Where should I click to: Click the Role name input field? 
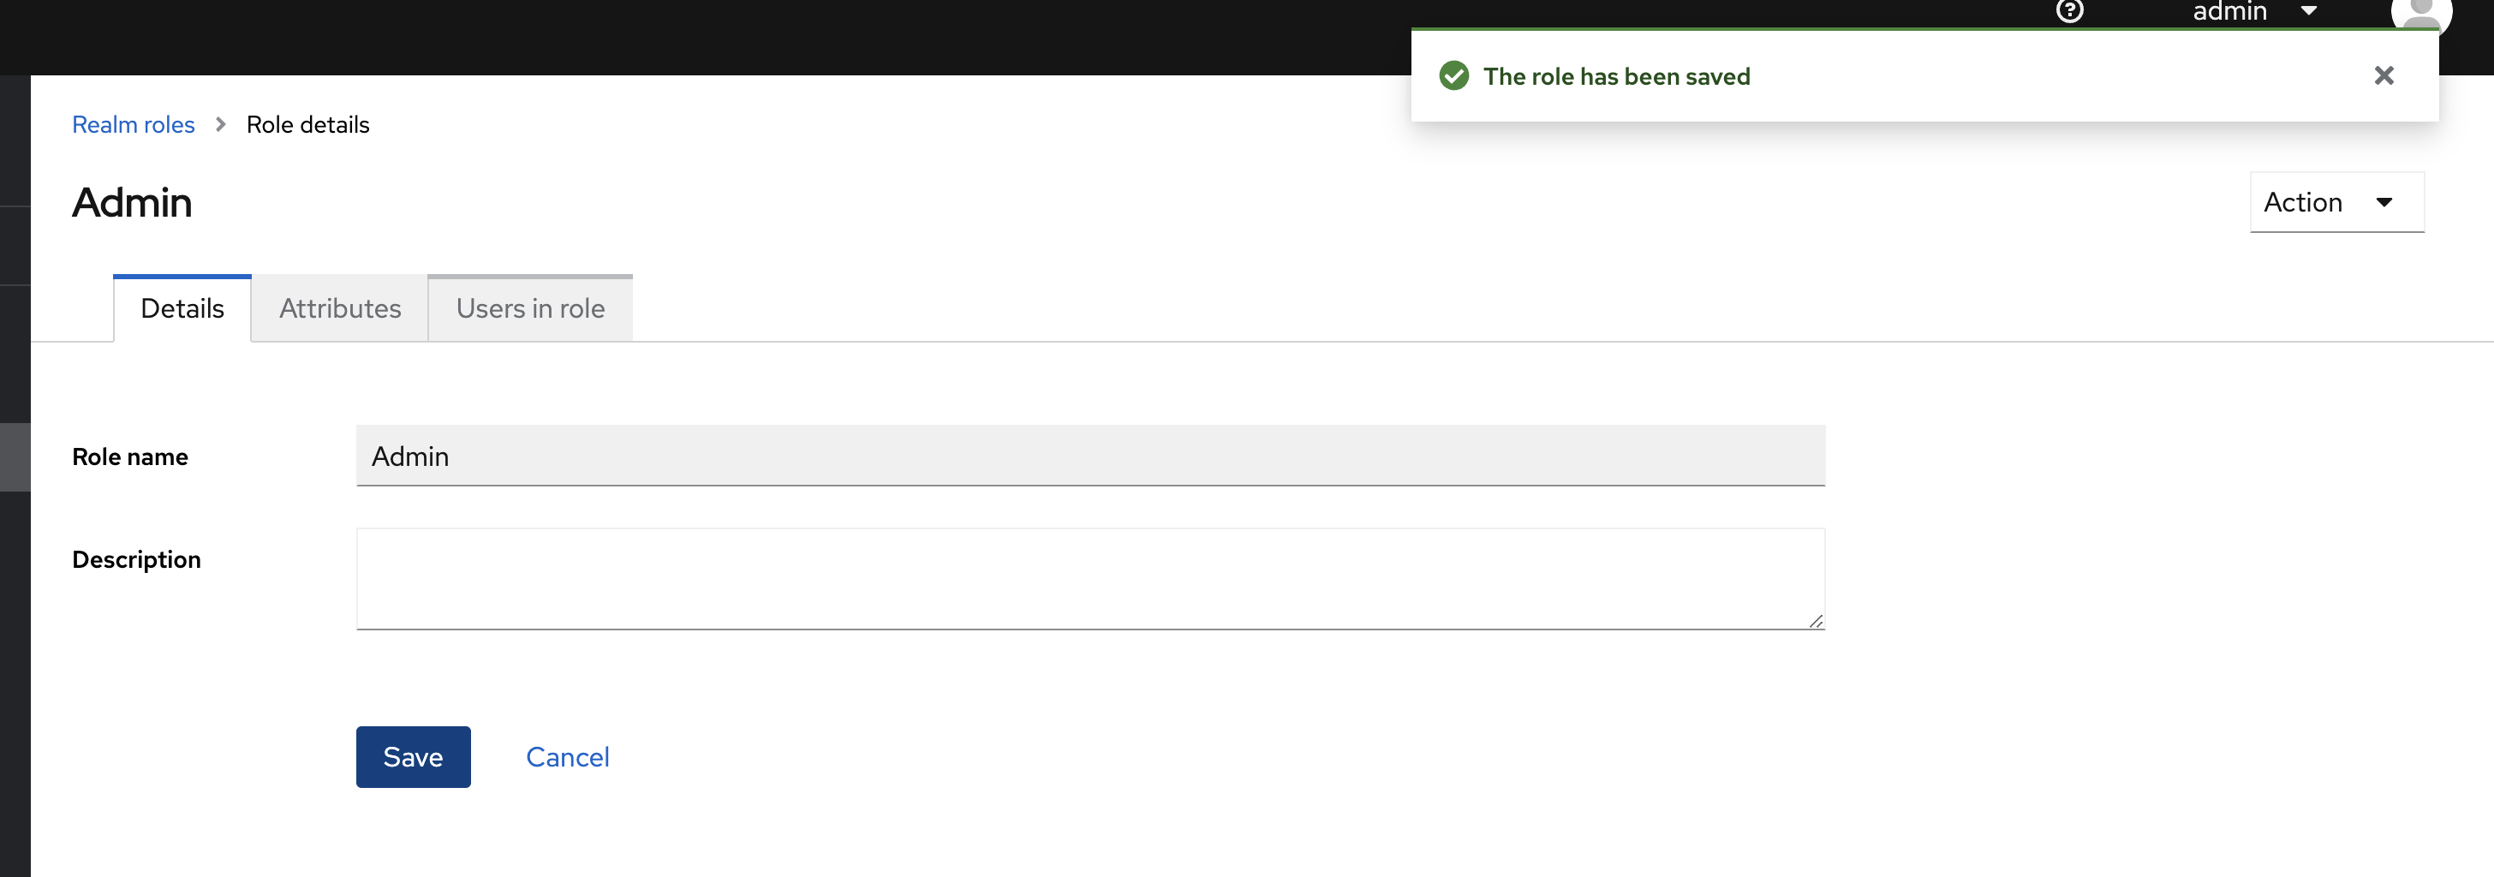click(x=1090, y=456)
